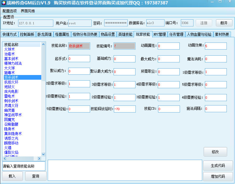
Task: Open the 配置选项 menu
Action: pyautogui.click(x=10, y=11)
